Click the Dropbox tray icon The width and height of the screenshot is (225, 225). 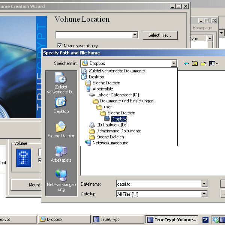coord(215,219)
